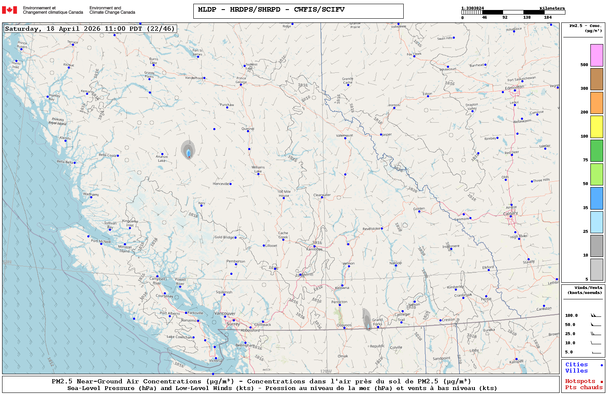
Task: Select the pink 500 µg/m³ legend swatch
Action: (597, 55)
